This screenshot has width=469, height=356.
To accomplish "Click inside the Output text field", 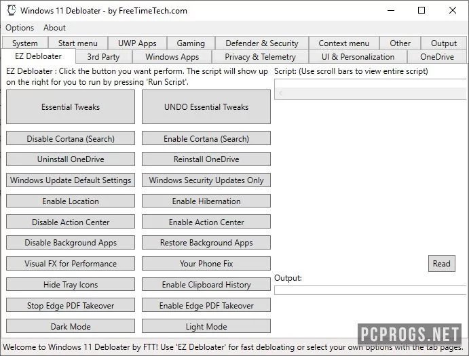I will (x=371, y=290).
